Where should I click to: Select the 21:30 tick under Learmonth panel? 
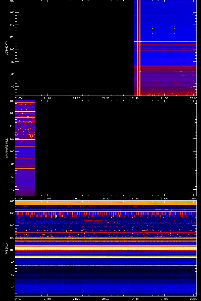106,98
